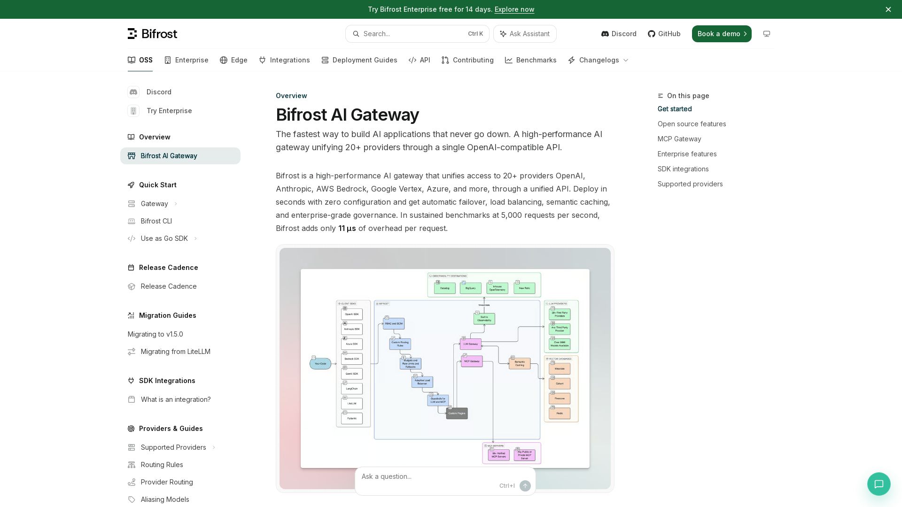Click the send arrow in the question box
The height and width of the screenshot is (507, 902).
click(x=525, y=486)
